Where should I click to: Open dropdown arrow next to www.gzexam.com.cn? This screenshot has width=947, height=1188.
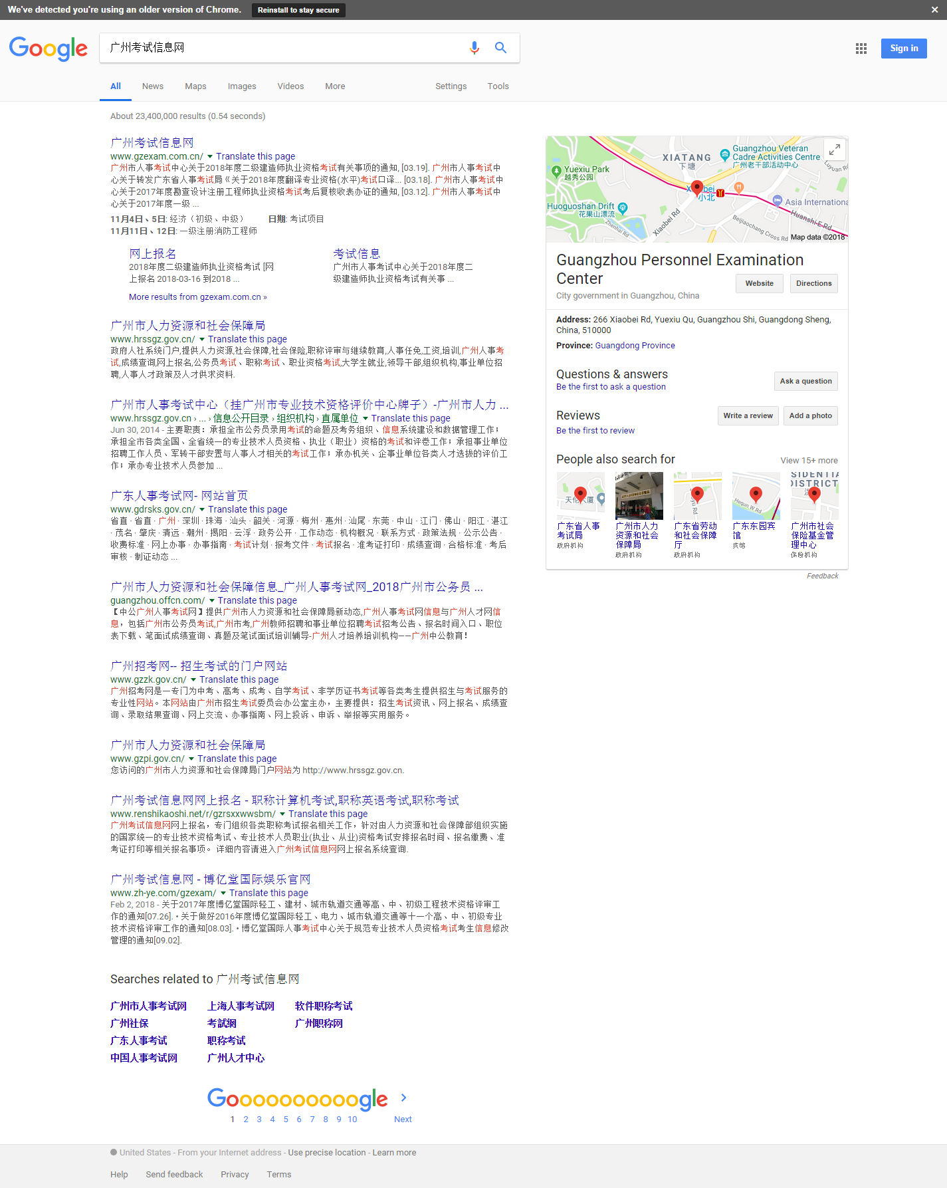(x=210, y=157)
